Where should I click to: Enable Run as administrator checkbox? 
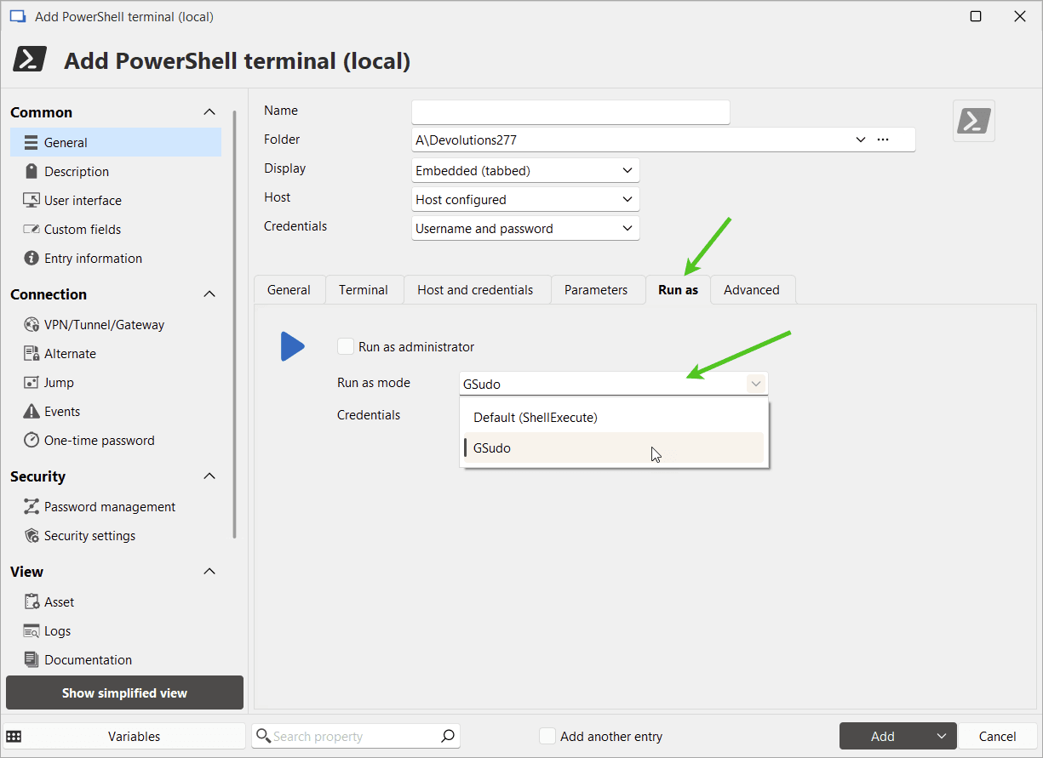pos(346,346)
